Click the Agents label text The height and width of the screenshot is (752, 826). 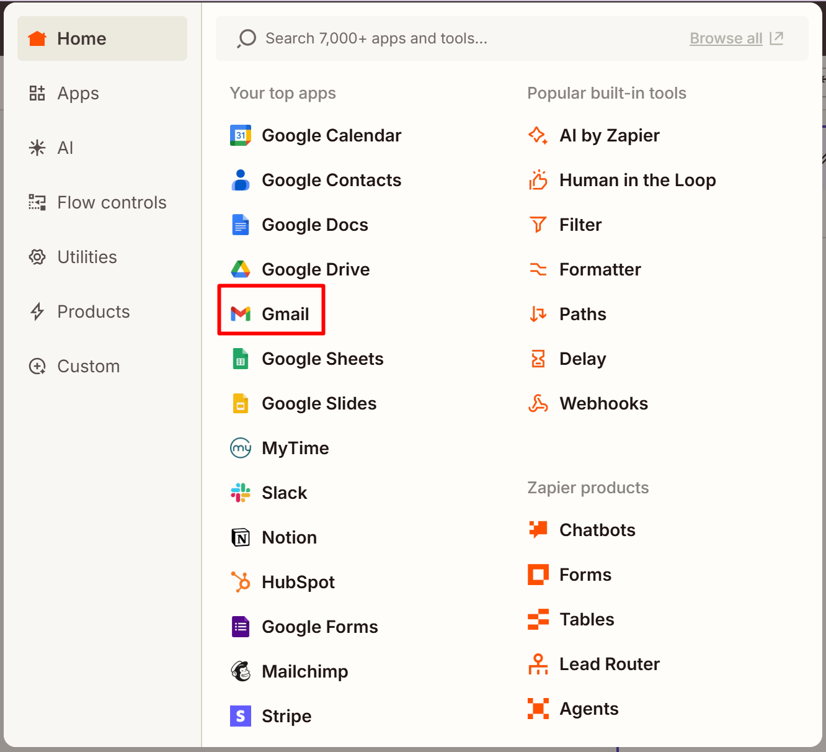click(x=589, y=709)
